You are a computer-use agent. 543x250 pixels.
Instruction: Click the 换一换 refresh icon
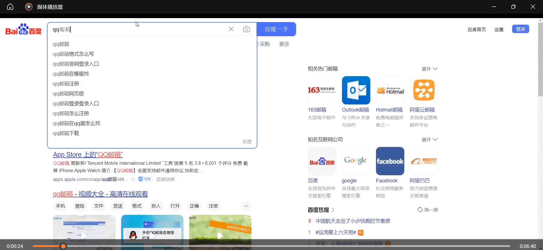(420, 210)
